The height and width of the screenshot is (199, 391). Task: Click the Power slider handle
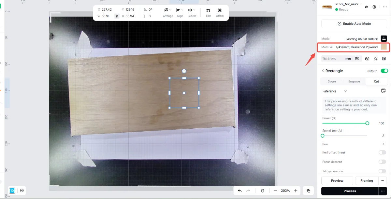(367, 123)
